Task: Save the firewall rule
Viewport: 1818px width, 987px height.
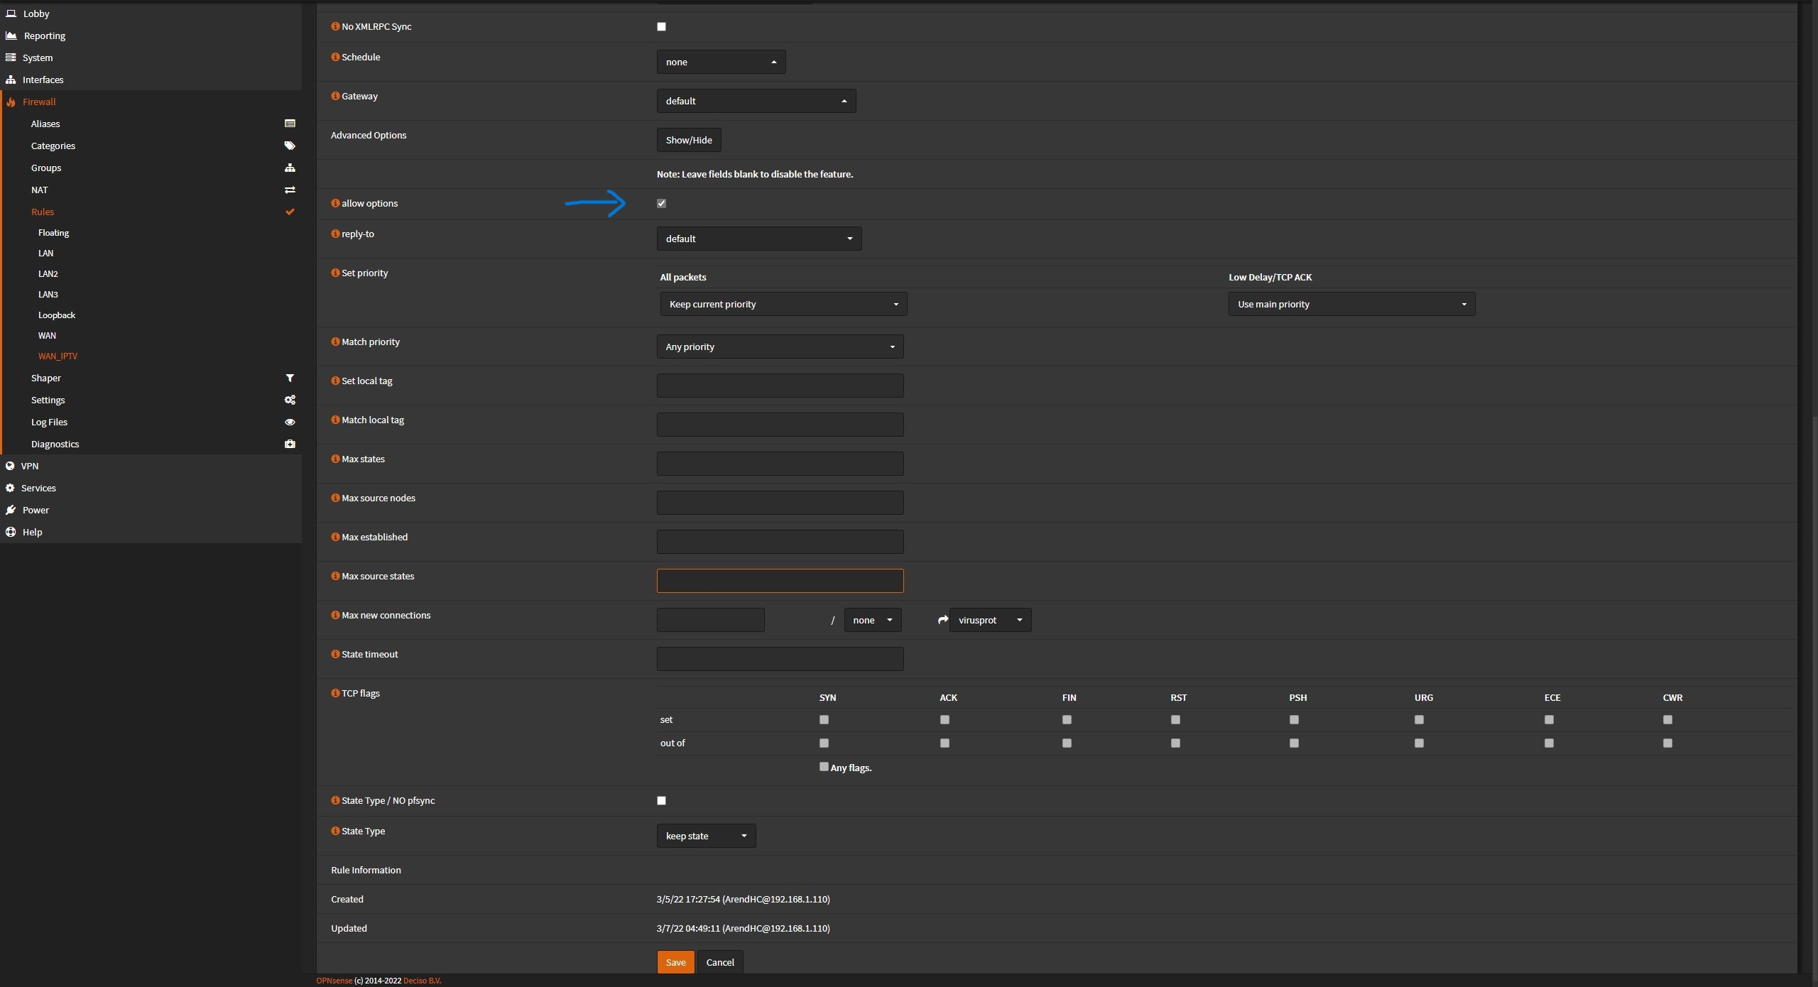Action: click(675, 962)
